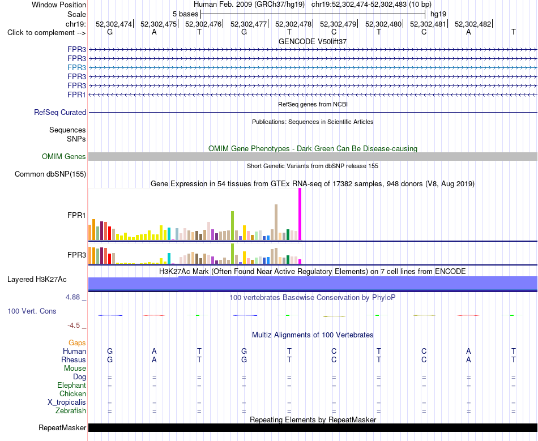The image size is (538, 441).
Task: Click the tall yellow-green bar in FPR3 expression chart
Action: coord(233,254)
